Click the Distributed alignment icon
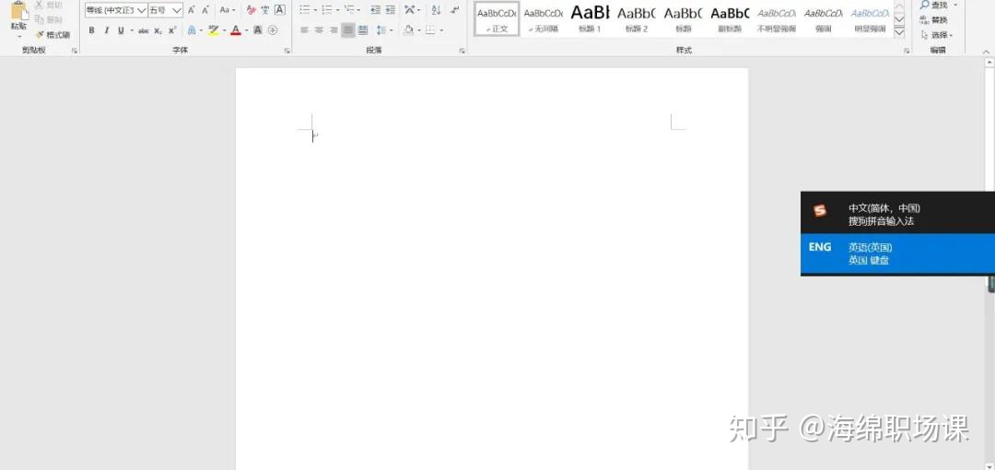The image size is (995, 470). (x=362, y=30)
